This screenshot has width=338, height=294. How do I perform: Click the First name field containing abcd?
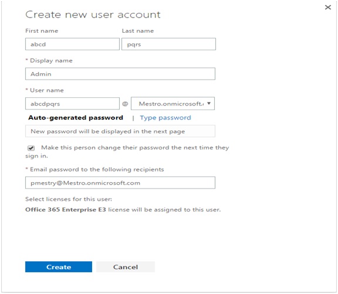tap(72, 44)
